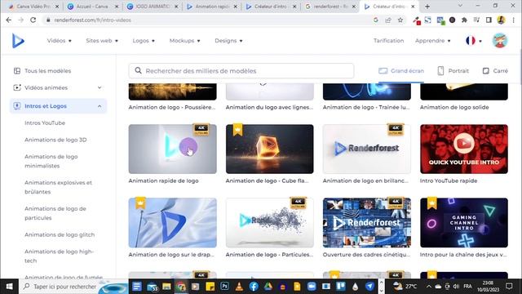Open Animations de logo 3D category
Viewport: 522px width, 294px height.
[x=55, y=140]
